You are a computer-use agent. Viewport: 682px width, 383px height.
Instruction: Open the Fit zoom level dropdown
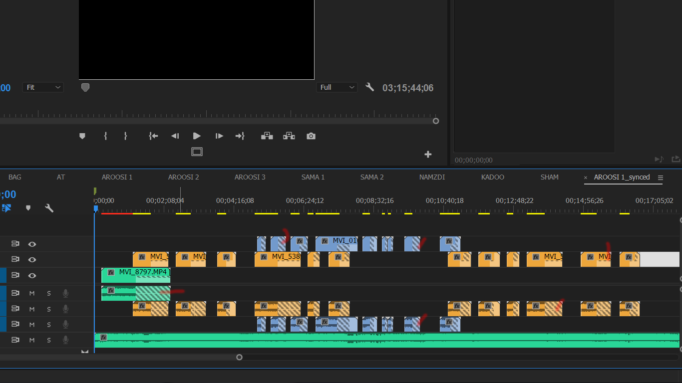click(43, 87)
